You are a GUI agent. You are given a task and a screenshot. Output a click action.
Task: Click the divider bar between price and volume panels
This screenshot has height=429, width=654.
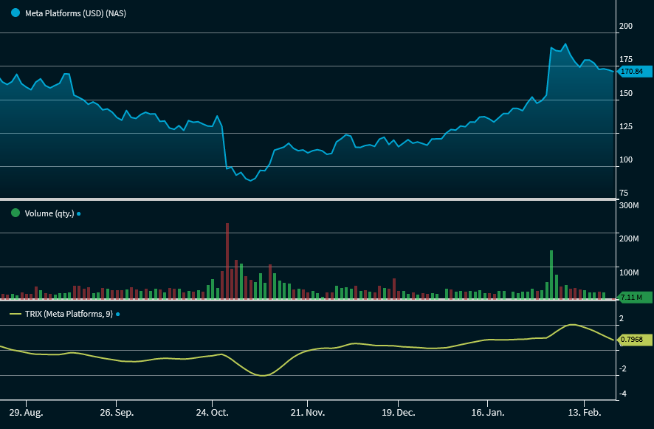pos(307,199)
